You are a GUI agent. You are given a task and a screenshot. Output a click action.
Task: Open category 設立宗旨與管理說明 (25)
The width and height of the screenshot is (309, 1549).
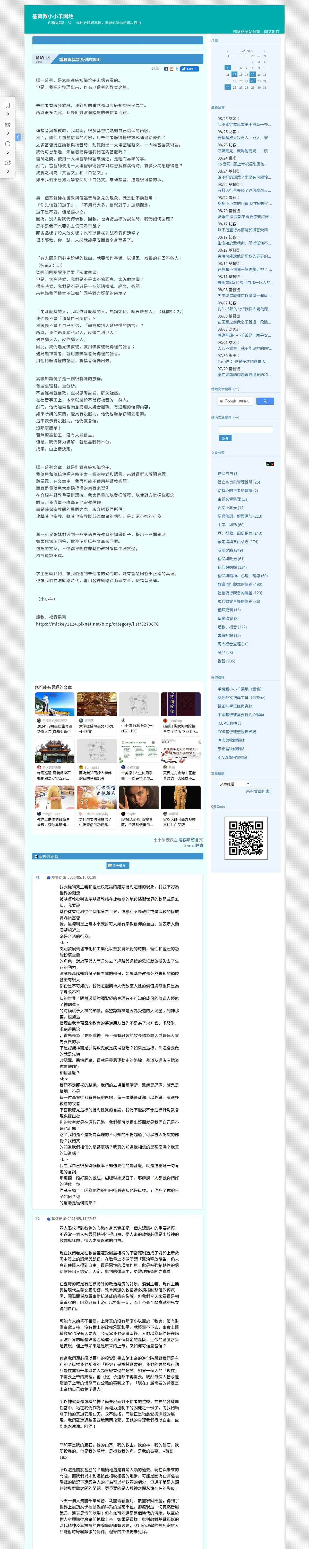[238, 482]
